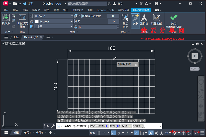Expand the 原点 origin panel
206x137 pixels.
click(125, 32)
